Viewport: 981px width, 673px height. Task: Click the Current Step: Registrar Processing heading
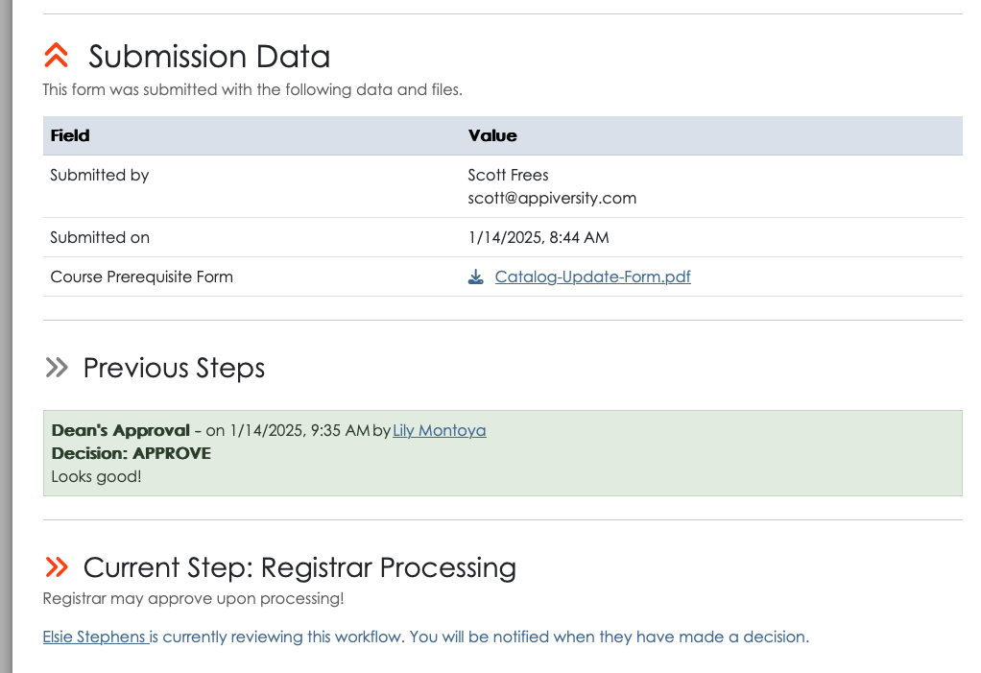pos(299,567)
